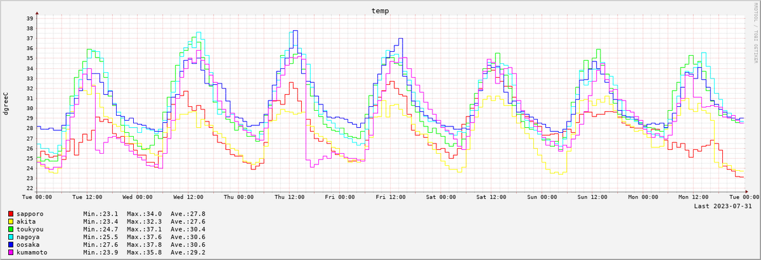Click the 'temp' chart title

tap(380, 11)
